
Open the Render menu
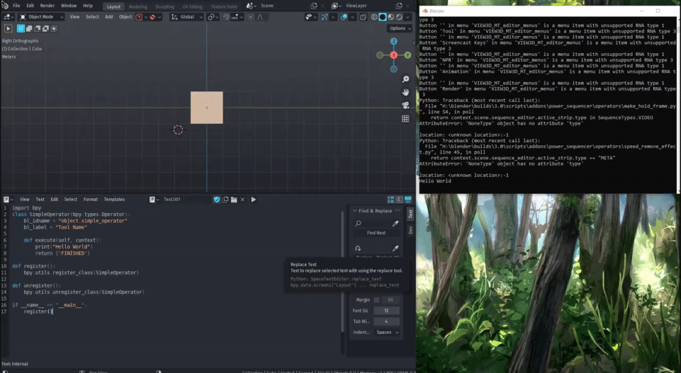[47, 5]
